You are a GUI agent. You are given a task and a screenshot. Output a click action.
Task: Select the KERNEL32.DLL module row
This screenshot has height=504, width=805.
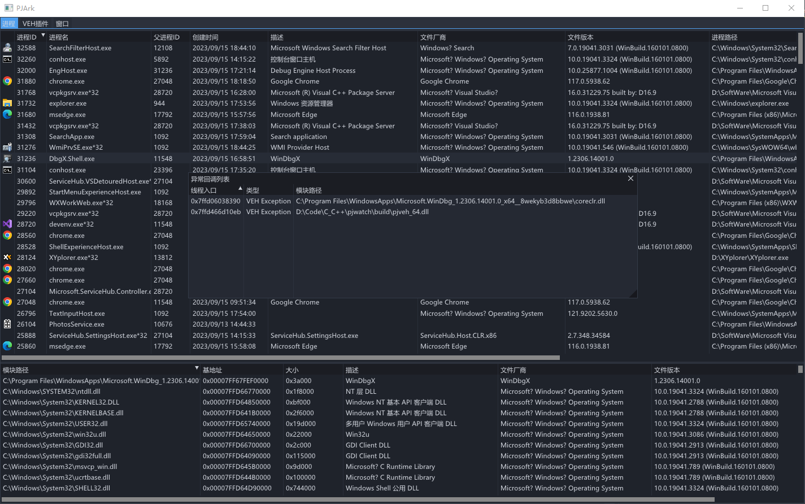coord(399,402)
